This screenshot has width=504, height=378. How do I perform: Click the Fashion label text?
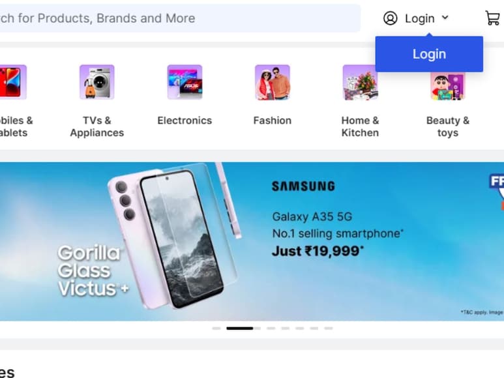point(273,121)
